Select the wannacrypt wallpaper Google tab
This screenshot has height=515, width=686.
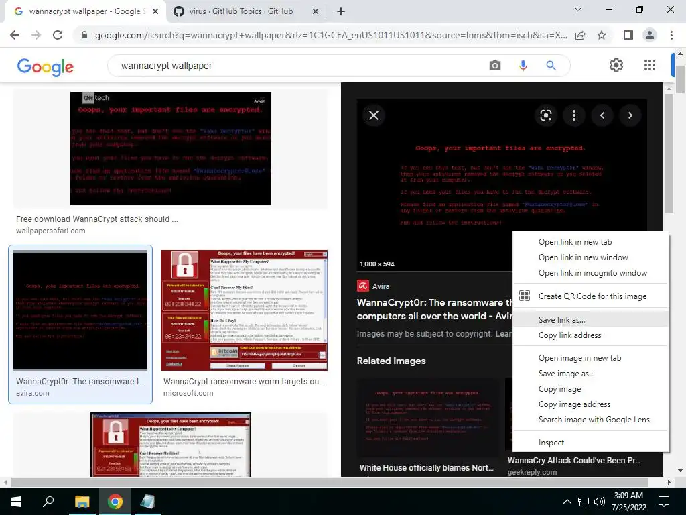pyautogui.click(x=85, y=11)
